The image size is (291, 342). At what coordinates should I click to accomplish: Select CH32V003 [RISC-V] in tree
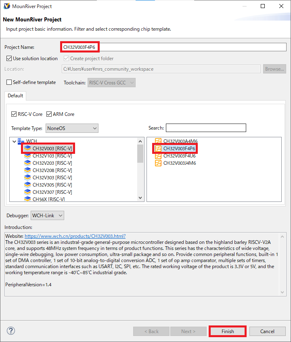(x=52, y=148)
